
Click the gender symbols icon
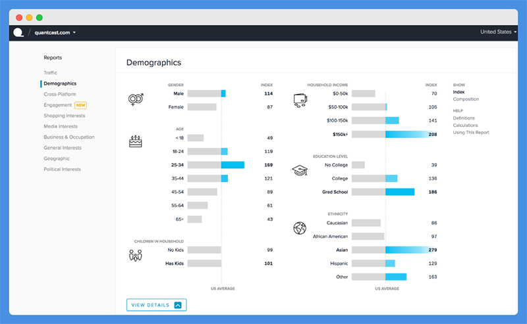tap(136, 99)
